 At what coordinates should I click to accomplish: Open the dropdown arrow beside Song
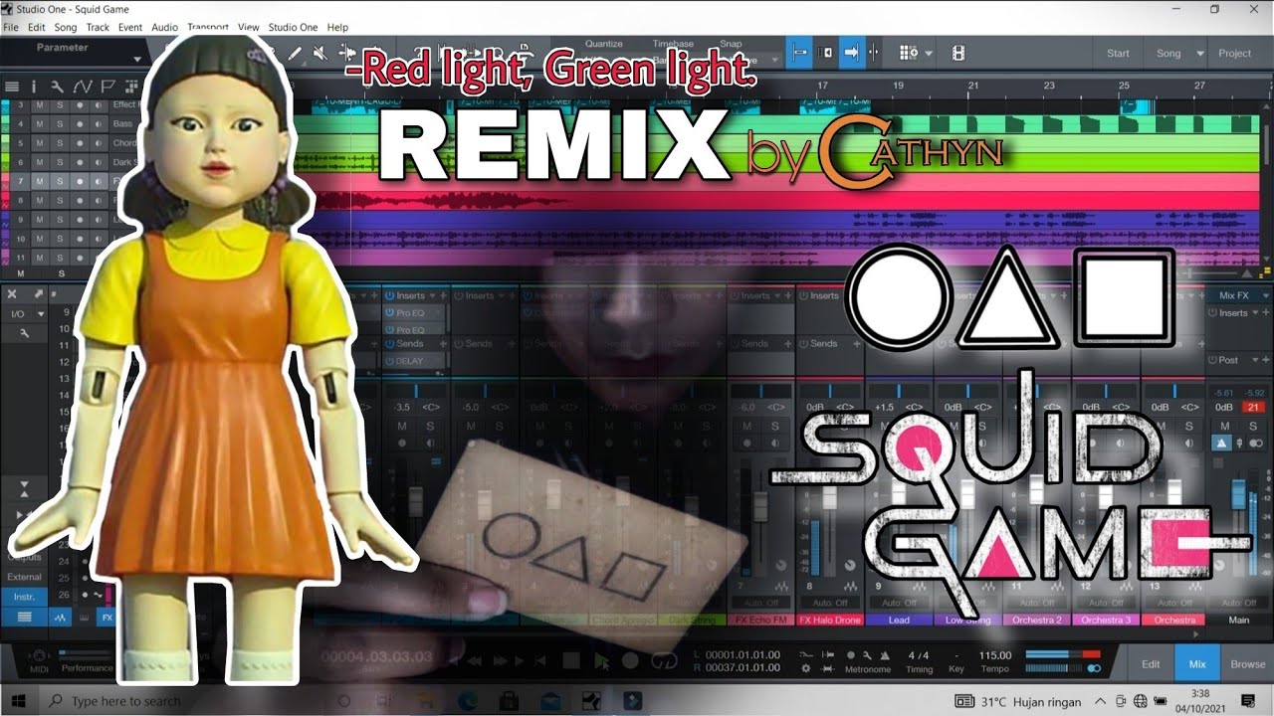click(1199, 53)
